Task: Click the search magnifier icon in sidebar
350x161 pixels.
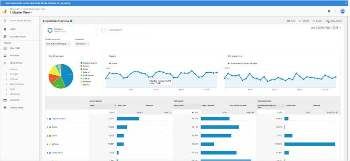Action: point(5,21)
